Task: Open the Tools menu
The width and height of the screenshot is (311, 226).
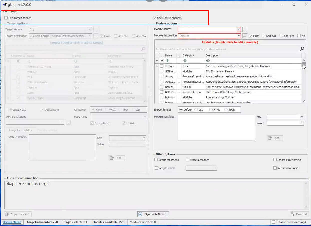Action: [x=14, y=11]
